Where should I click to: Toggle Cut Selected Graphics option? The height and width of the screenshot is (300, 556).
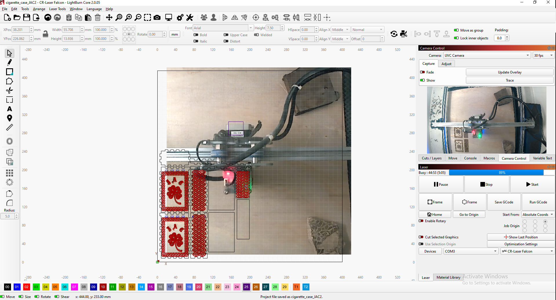[x=421, y=237]
